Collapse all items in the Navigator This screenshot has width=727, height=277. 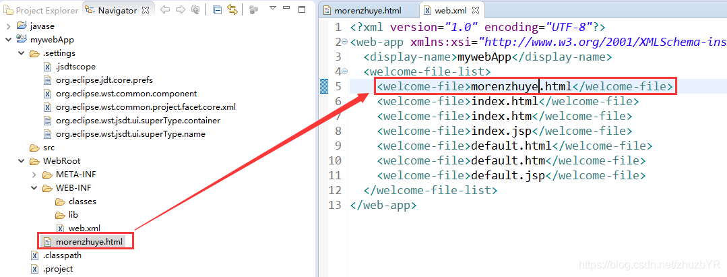(x=217, y=9)
